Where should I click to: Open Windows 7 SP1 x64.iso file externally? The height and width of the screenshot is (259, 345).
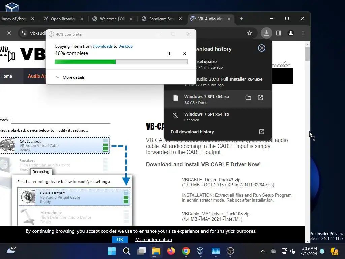260,98
